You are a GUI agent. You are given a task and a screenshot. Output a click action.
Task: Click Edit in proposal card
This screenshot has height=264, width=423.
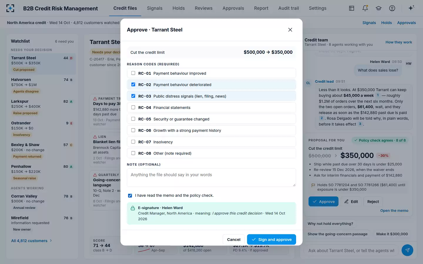point(351,202)
